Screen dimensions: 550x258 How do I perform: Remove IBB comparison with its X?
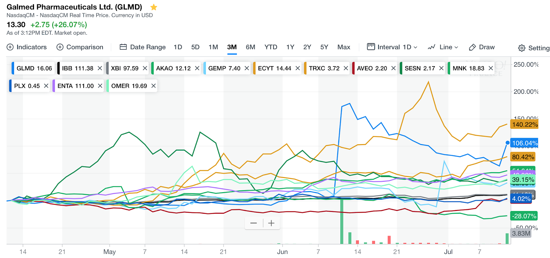100,68
